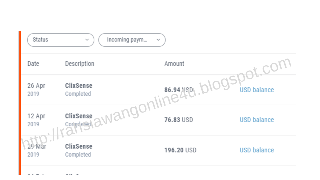This screenshot has width=320, height=180.
Task: Click the 196.20 USD amount
Action: (180, 150)
